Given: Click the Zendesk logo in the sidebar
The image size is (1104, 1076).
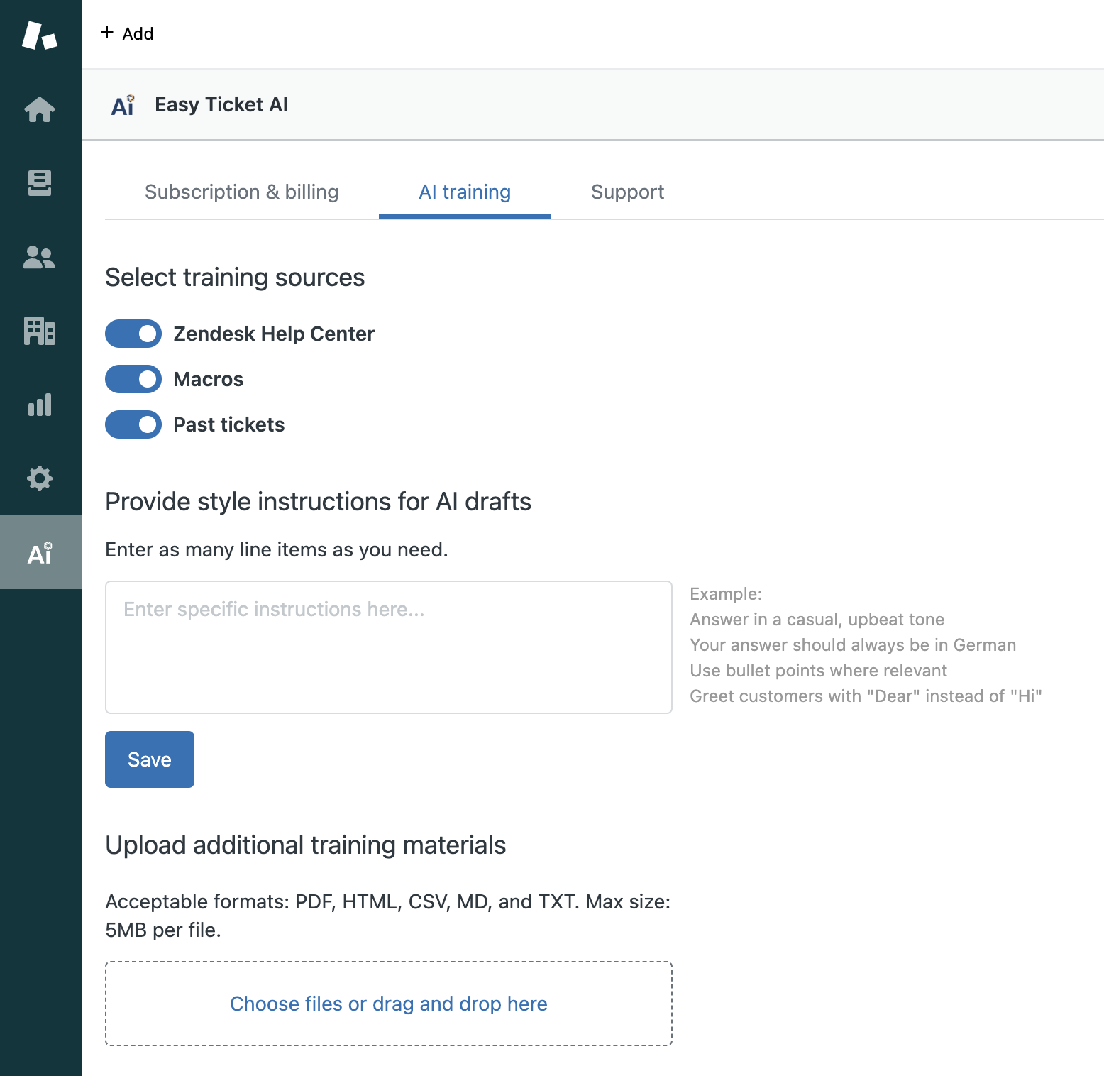Looking at the screenshot, I should click(x=40, y=35).
